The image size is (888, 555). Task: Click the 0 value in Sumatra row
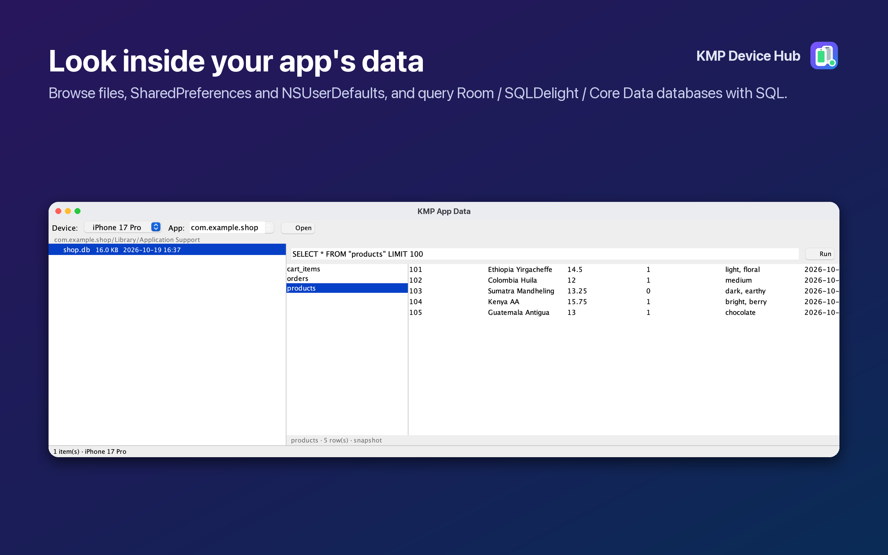tap(648, 291)
